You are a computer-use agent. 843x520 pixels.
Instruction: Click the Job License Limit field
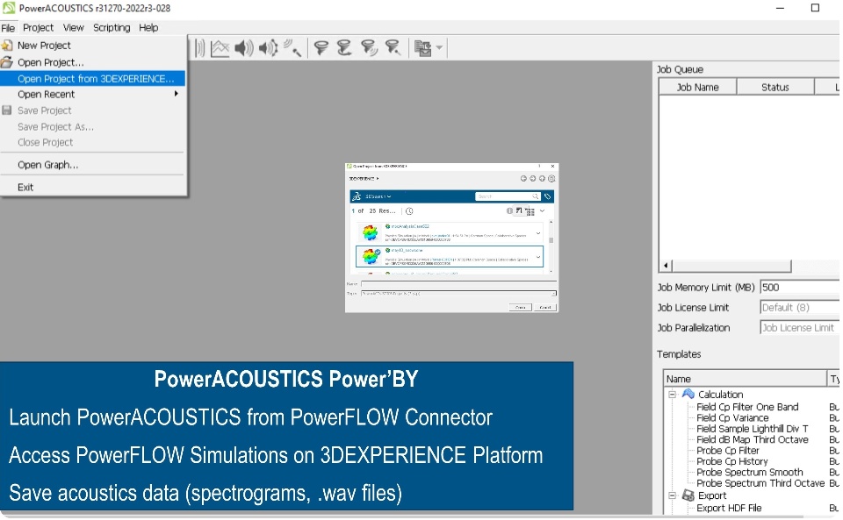tap(800, 308)
